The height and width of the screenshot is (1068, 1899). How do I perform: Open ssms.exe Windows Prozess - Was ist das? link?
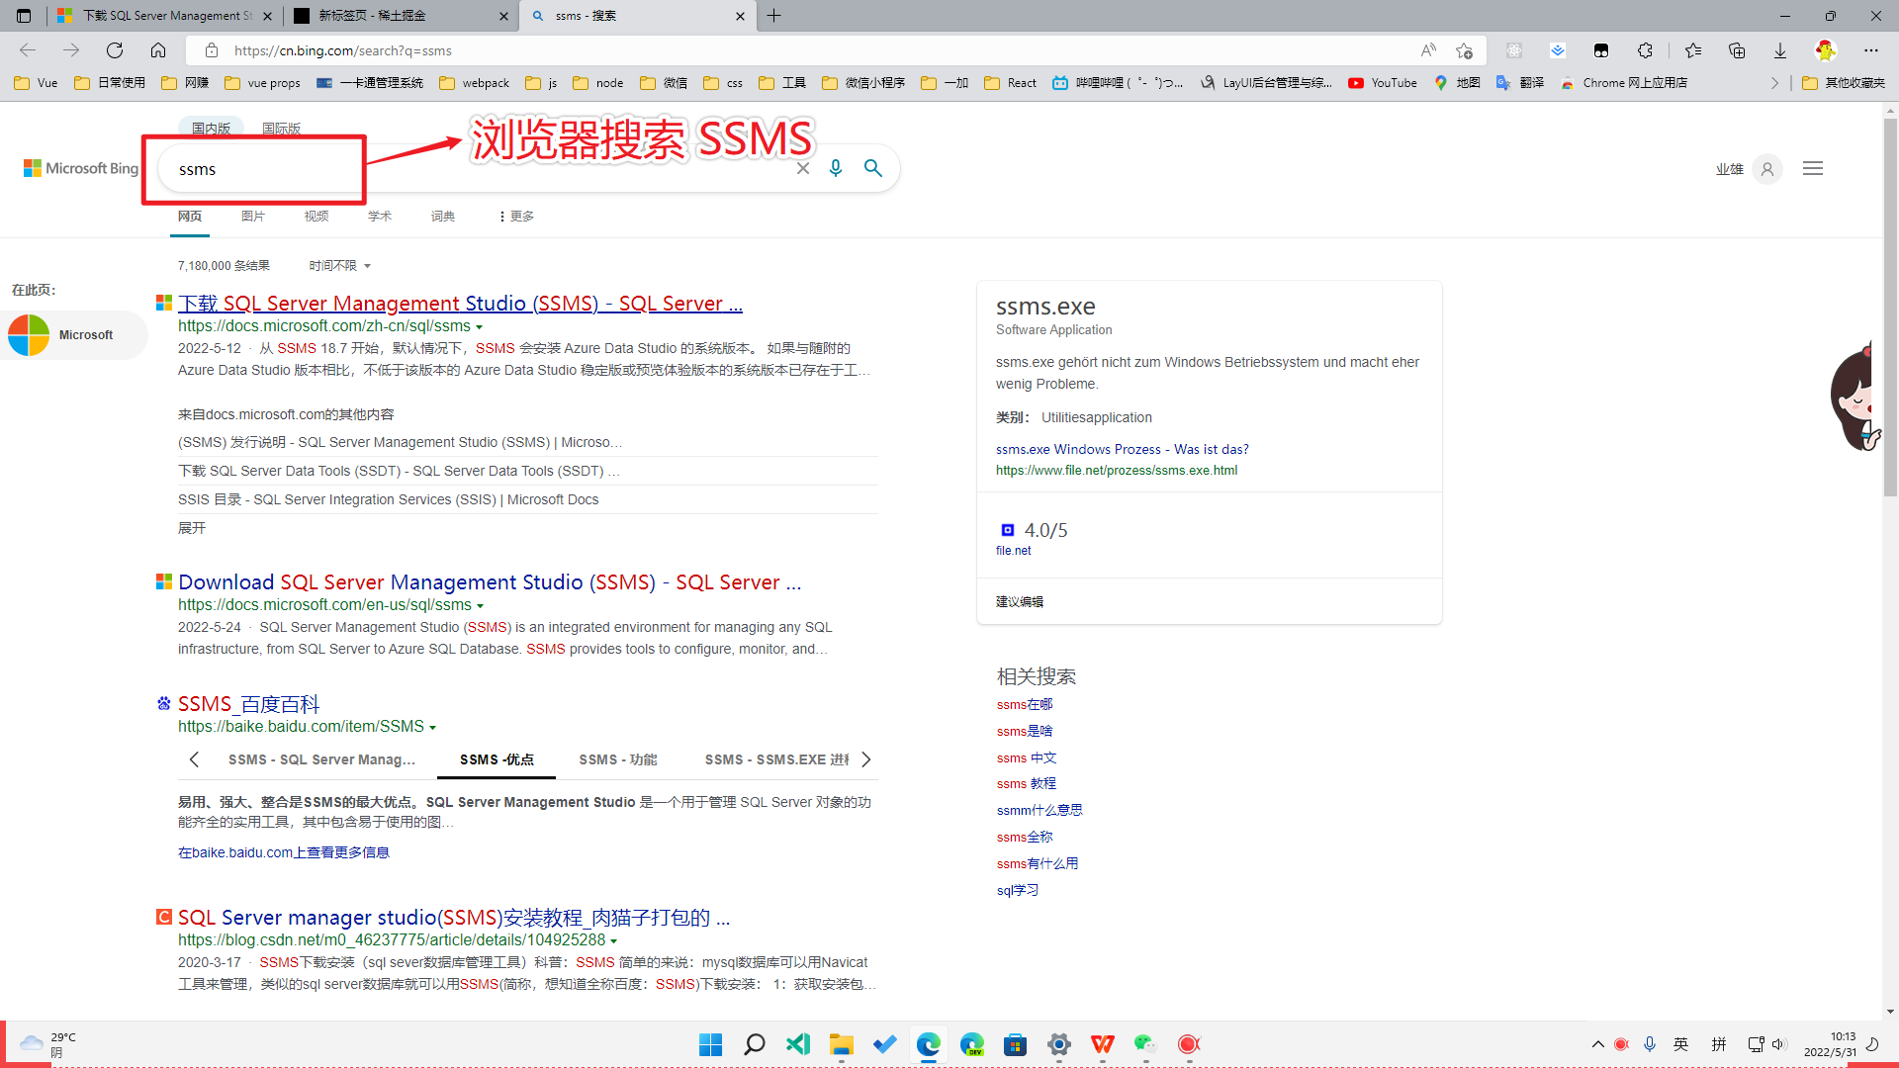tap(1123, 449)
